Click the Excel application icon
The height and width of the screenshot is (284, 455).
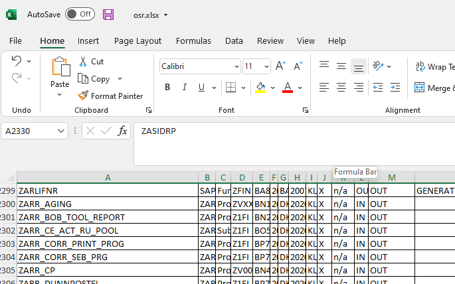[11, 15]
